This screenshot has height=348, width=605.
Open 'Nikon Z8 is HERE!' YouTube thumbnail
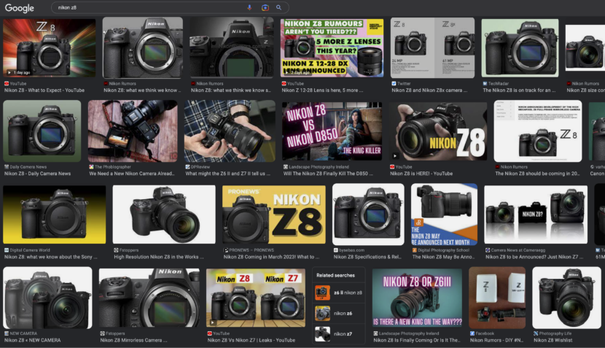(x=438, y=131)
